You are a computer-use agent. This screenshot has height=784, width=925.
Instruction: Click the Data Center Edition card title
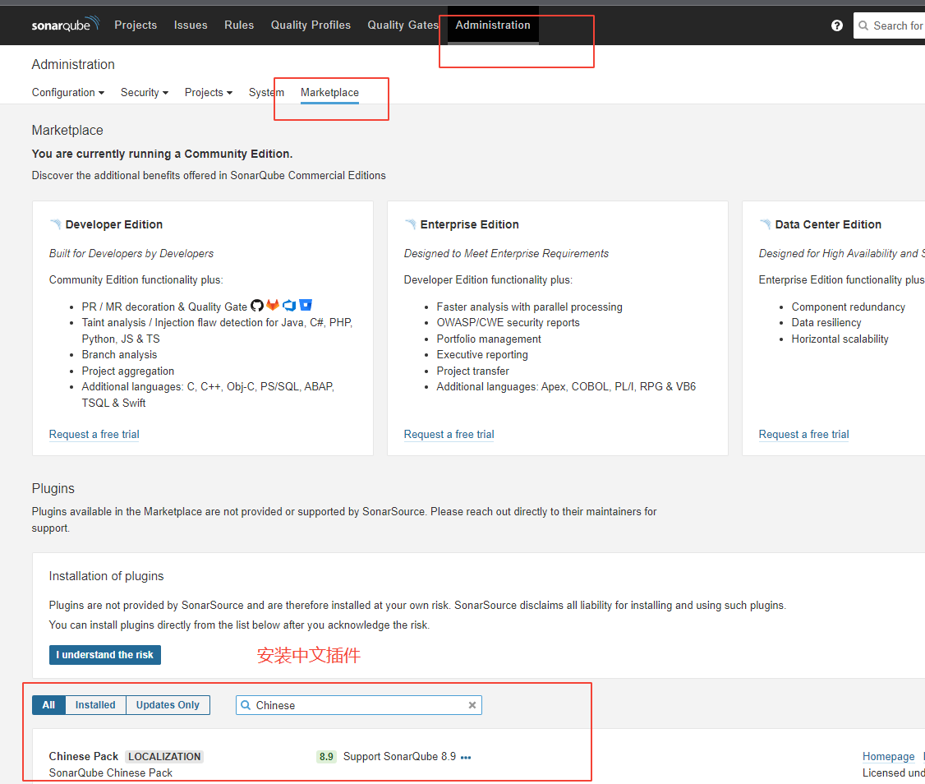click(828, 224)
